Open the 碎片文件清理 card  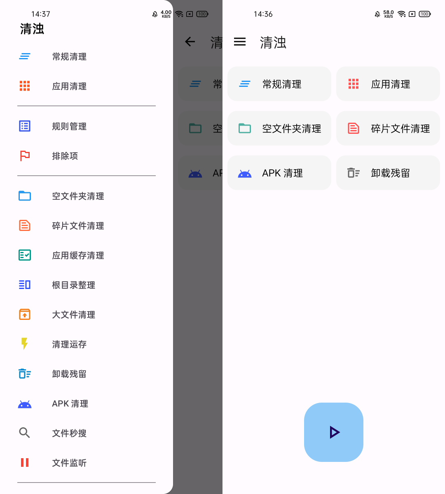(x=388, y=128)
